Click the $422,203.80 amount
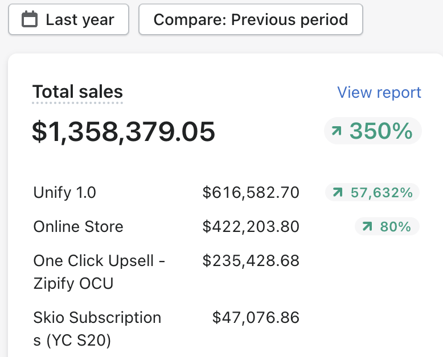This screenshot has height=357, width=443. pos(251,226)
